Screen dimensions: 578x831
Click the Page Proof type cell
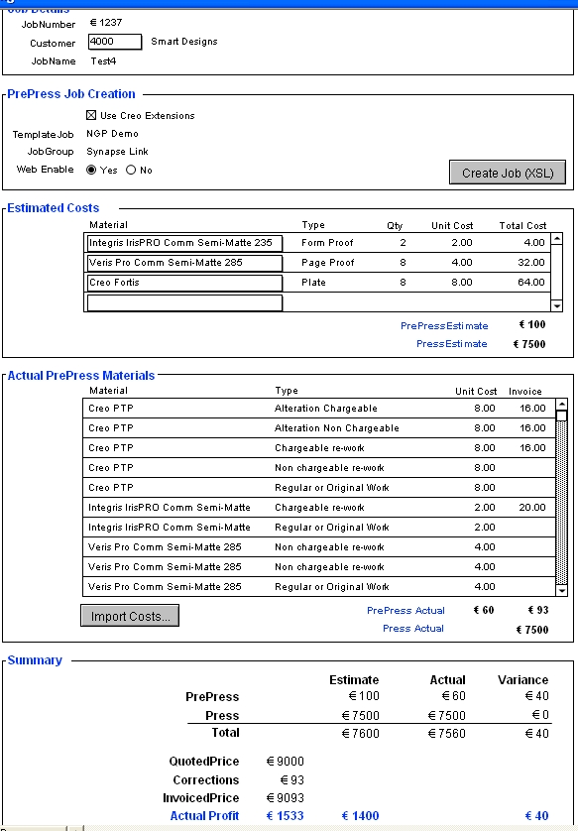328,263
